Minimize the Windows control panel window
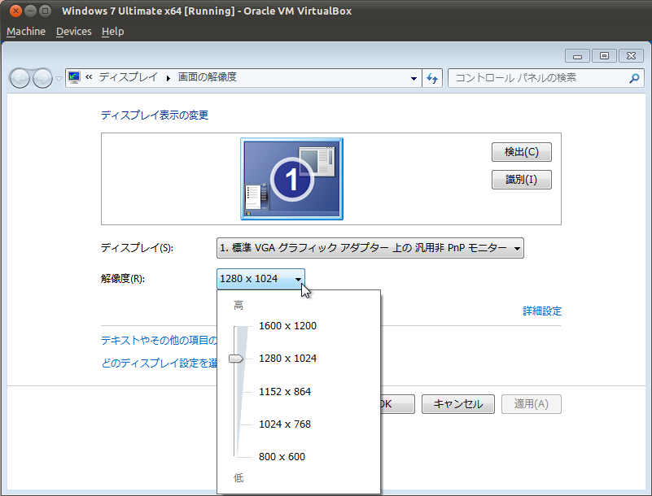652x496 pixels. pos(577,56)
